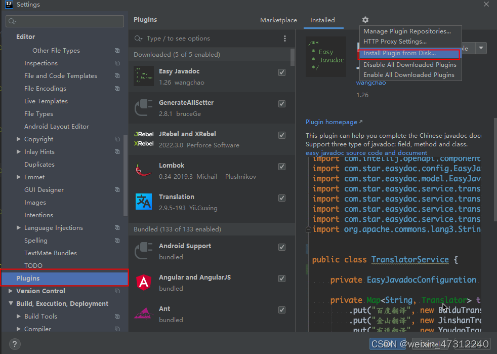This screenshot has width=497, height=354.
Task: Select Android Layout Editor setting
Action: pos(56,127)
